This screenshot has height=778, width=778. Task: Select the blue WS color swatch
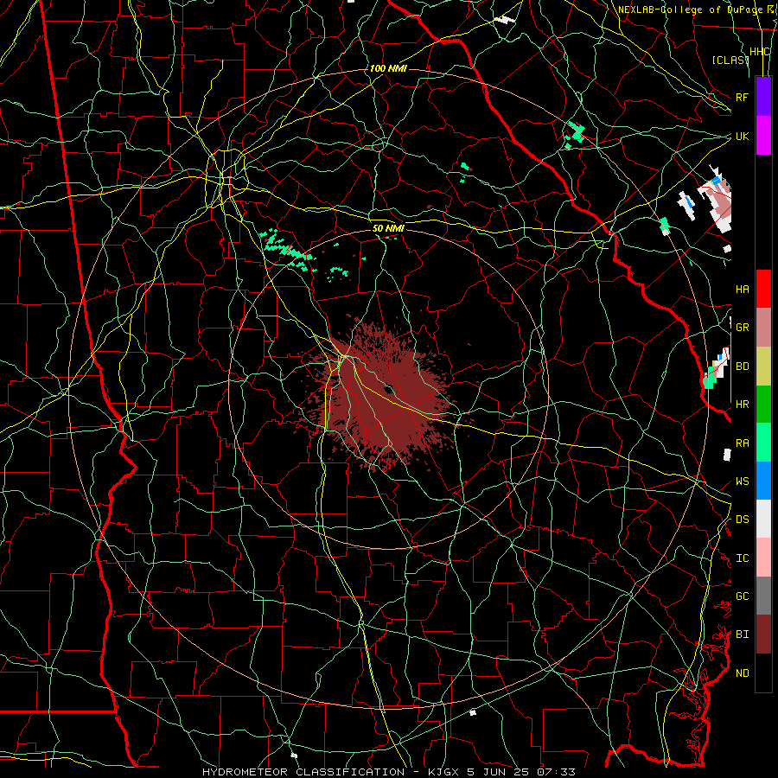pyautogui.click(x=763, y=481)
